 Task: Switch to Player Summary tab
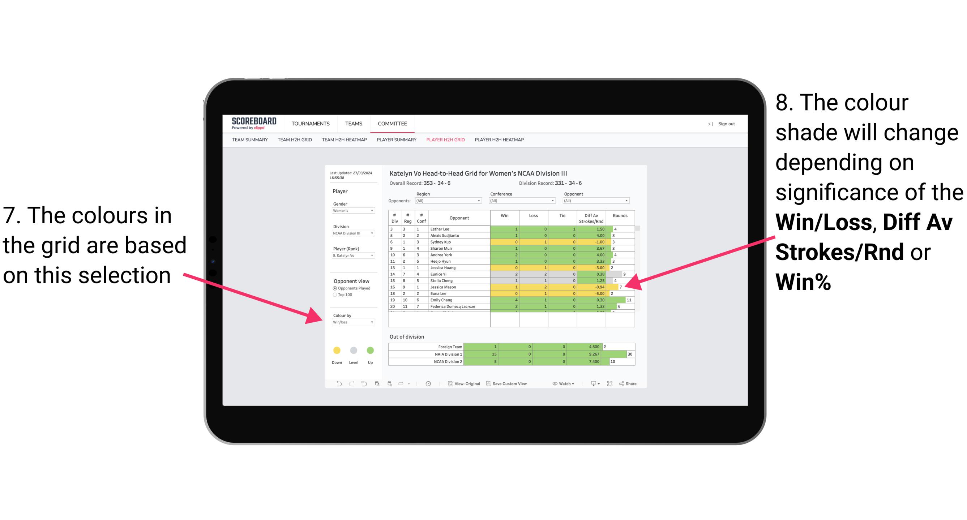[x=395, y=142]
